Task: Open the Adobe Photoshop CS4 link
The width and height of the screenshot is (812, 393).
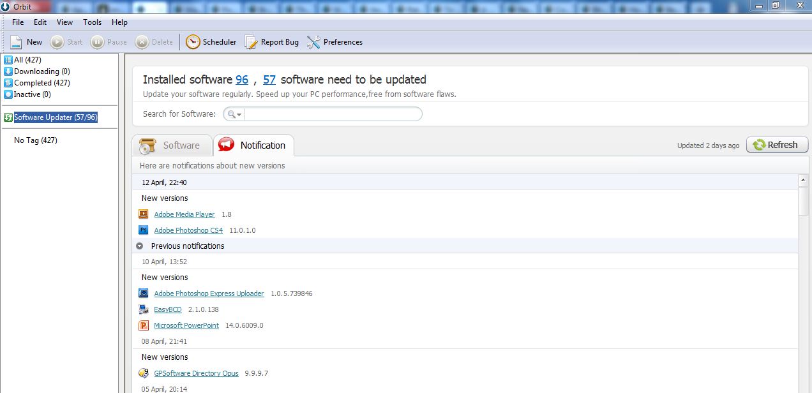Action: [x=188, y=230]
